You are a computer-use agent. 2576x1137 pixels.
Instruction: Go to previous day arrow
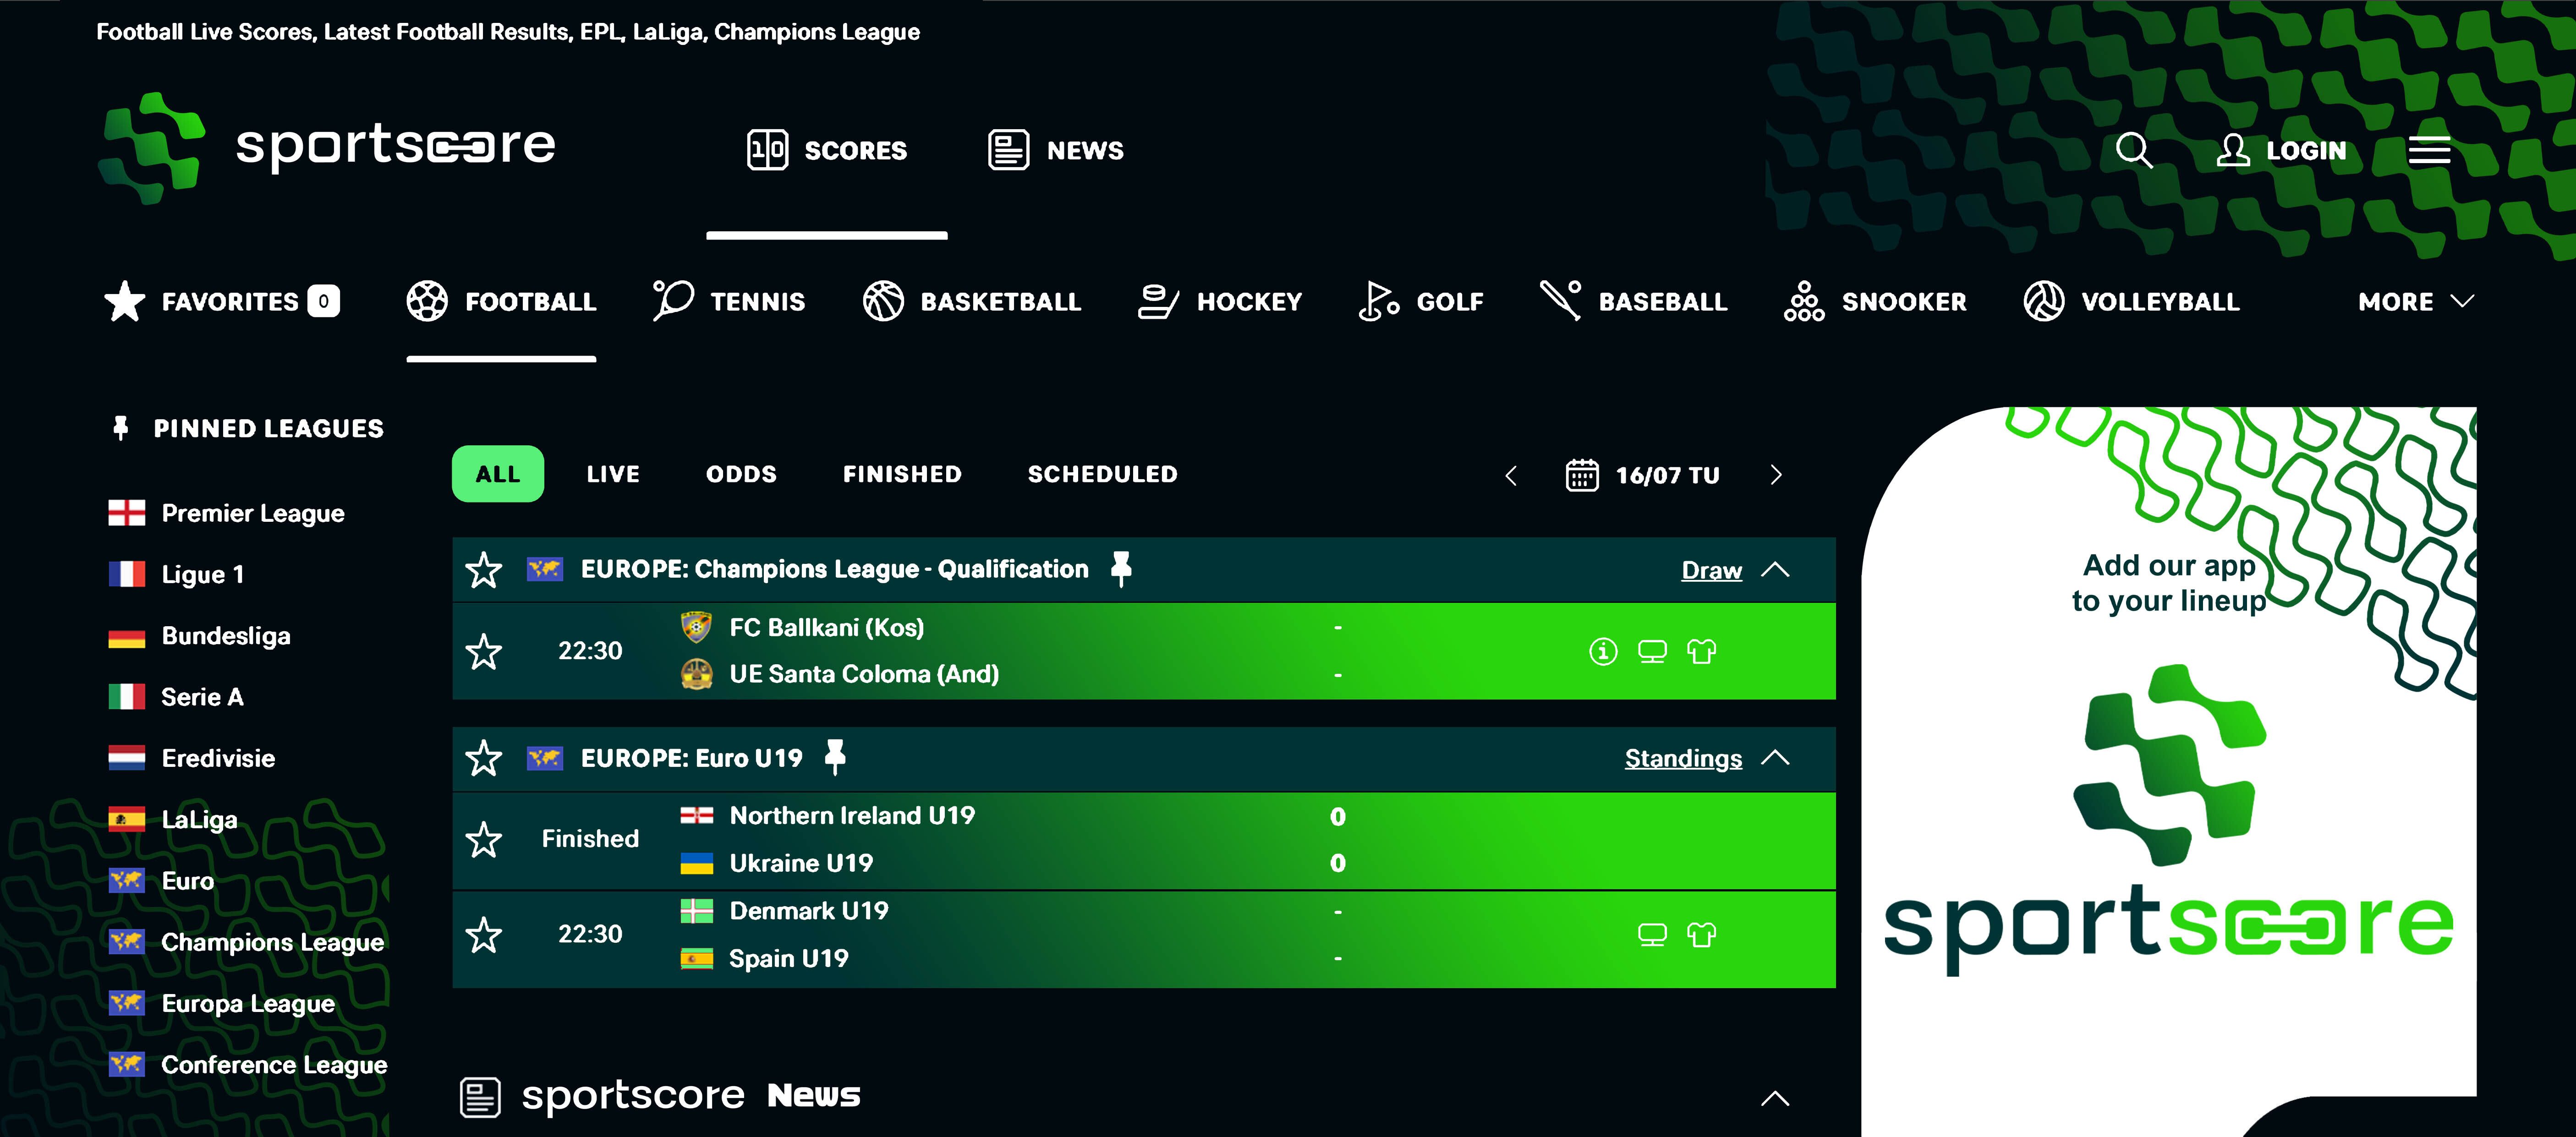(x=1511, y=475)
